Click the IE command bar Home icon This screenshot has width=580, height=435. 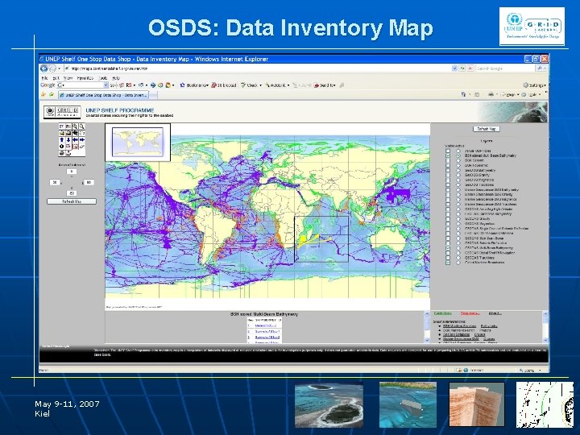pyautogui.click(x=463, y=94)
